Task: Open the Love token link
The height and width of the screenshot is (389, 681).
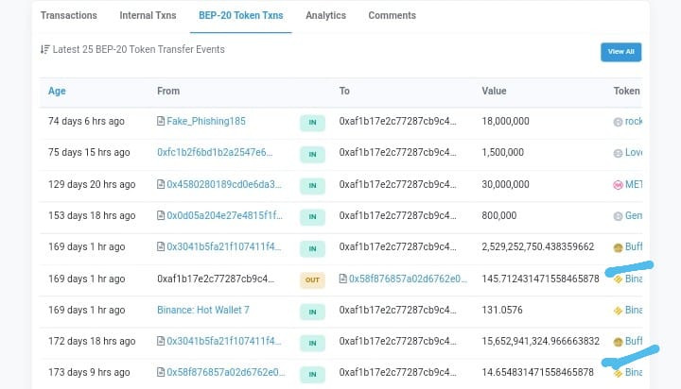Action: [x=634, y=153]
